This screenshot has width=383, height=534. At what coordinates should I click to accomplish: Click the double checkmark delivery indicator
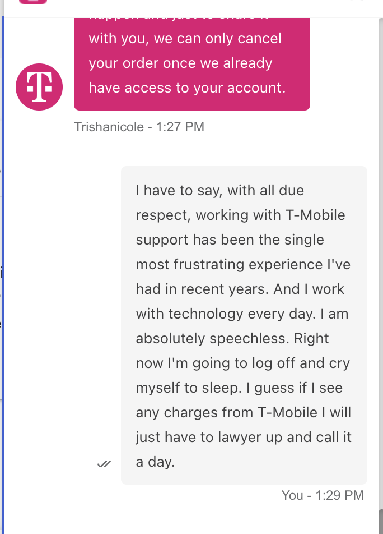coord(105,463)
